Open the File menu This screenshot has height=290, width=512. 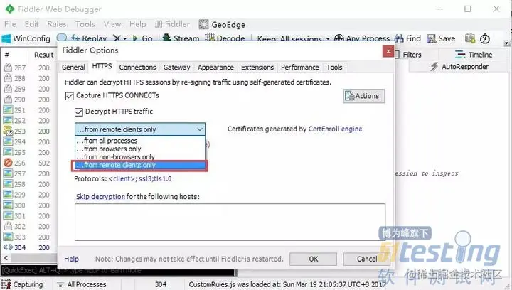coord(10,24)
